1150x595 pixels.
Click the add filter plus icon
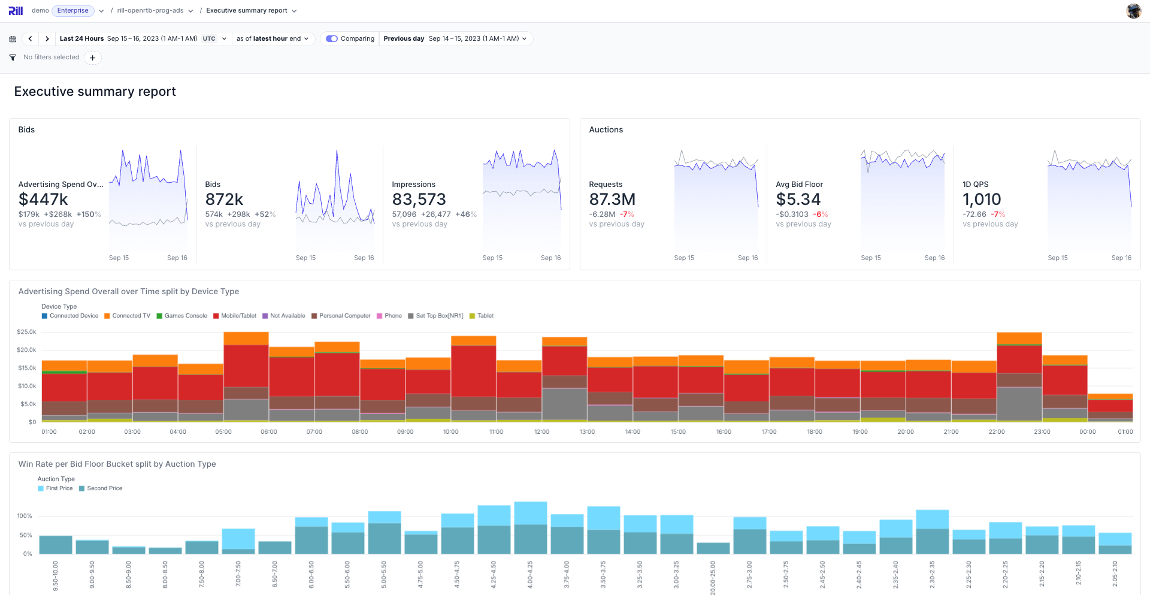[x=92, y=58]
